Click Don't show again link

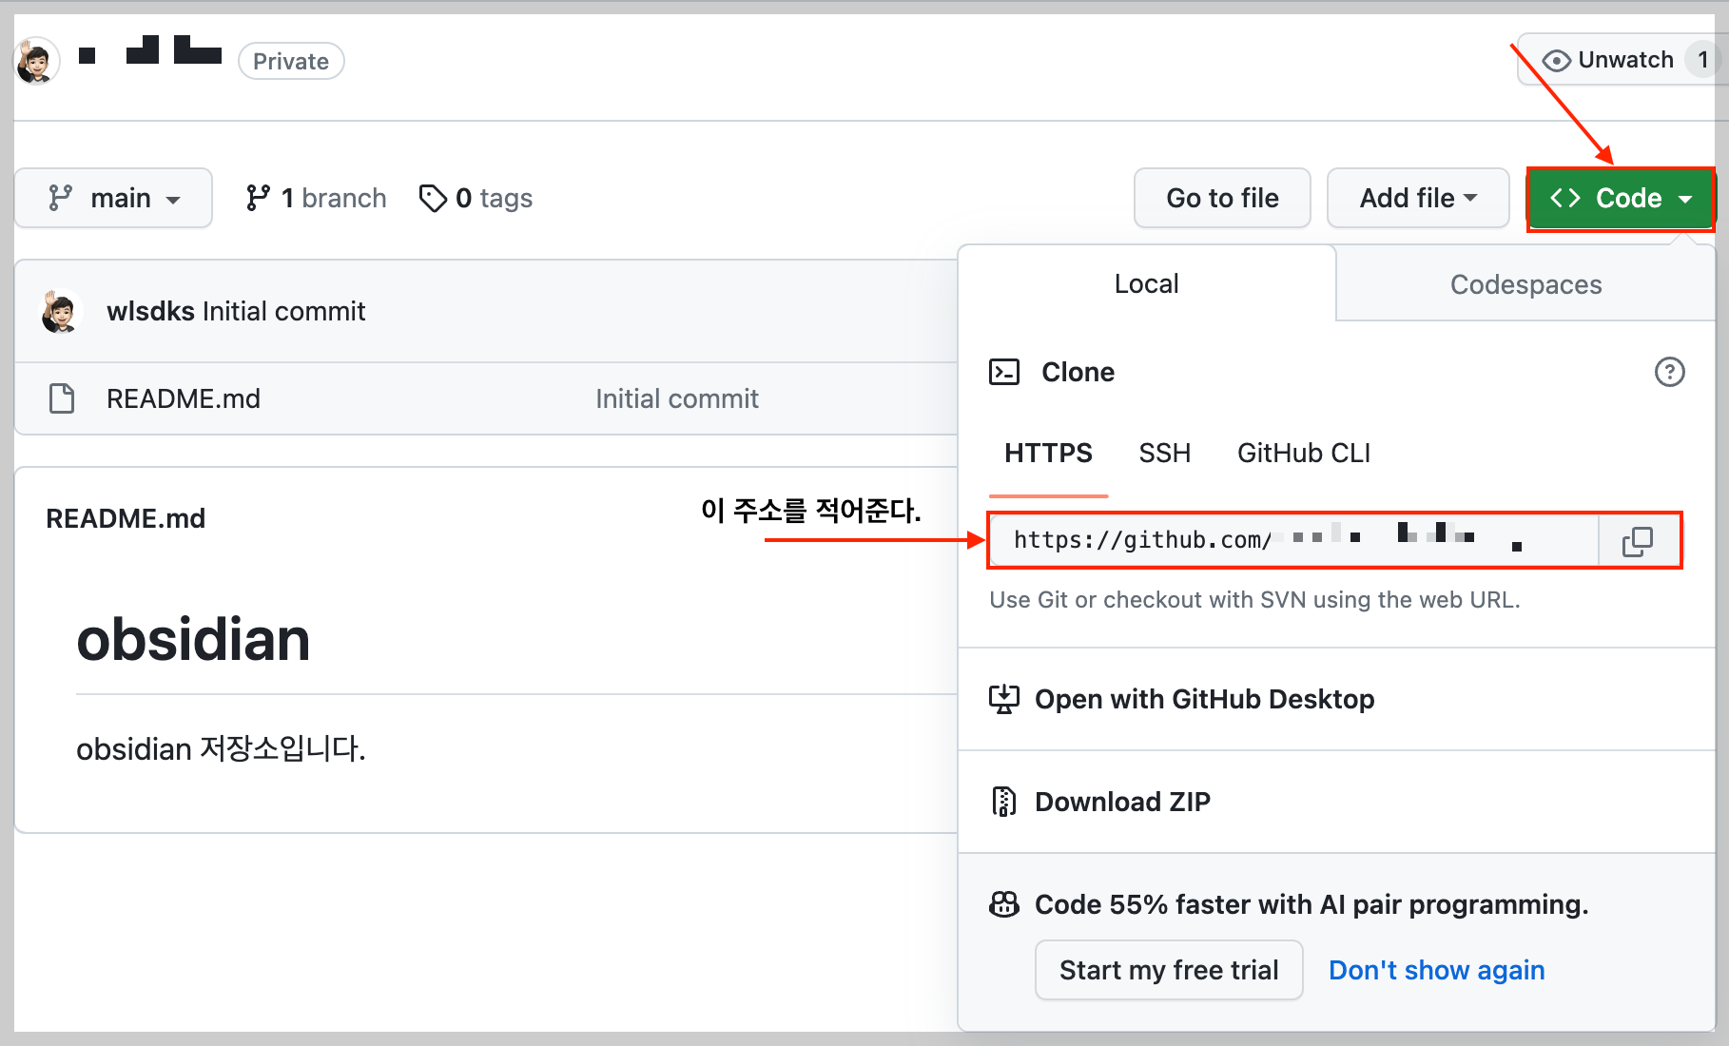click(x=1436, y=970)
